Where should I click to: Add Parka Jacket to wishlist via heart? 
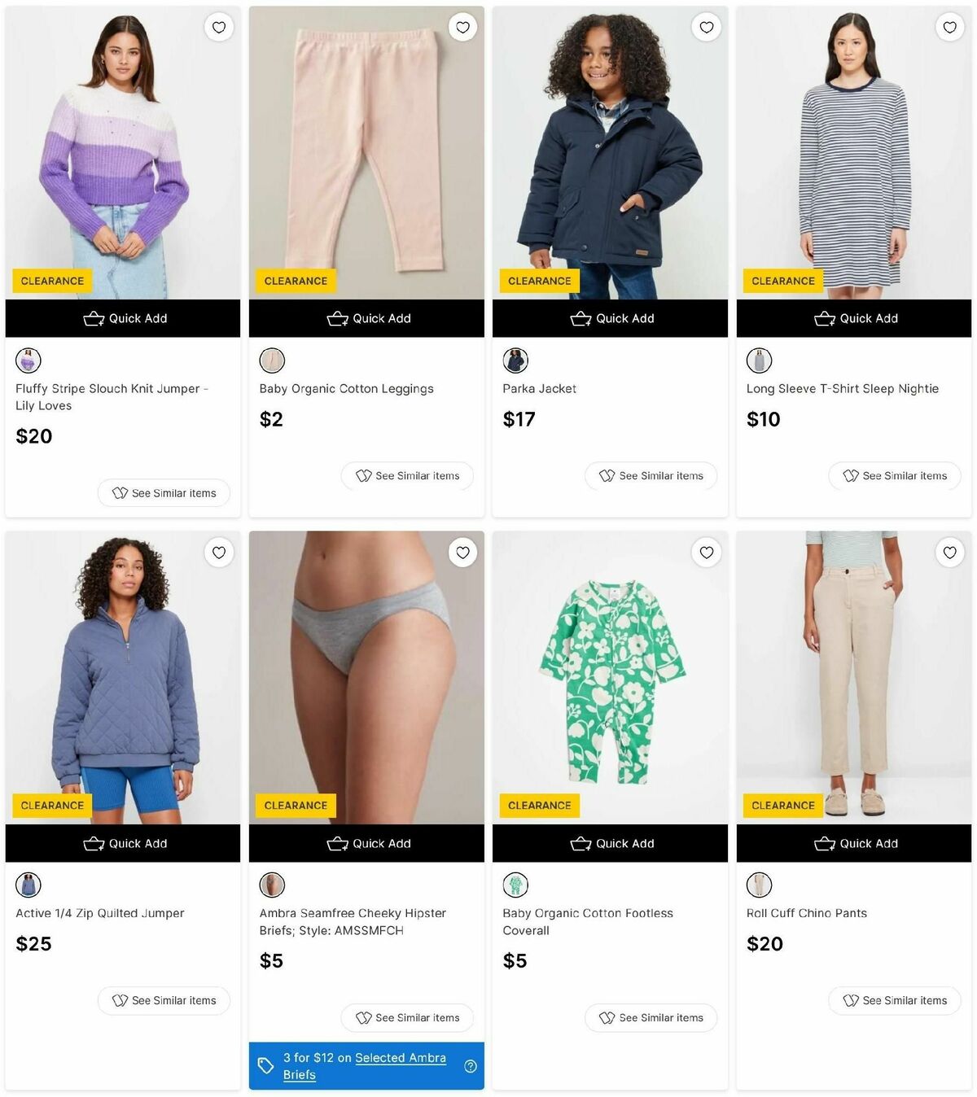(x=707, y=28)
